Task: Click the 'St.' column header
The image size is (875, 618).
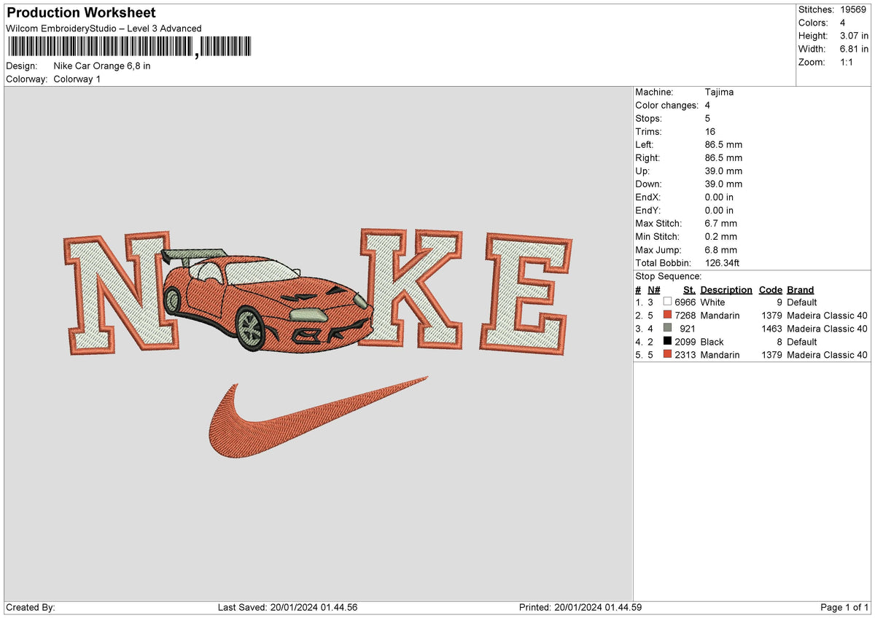Action: tap(689, 289)
